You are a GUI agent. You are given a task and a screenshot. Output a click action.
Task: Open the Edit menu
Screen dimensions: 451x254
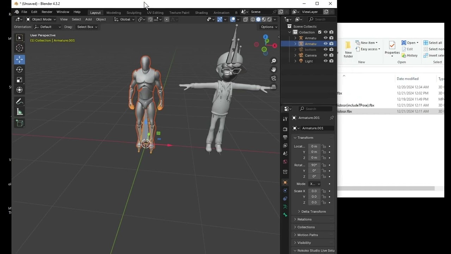tap(34, 12)
